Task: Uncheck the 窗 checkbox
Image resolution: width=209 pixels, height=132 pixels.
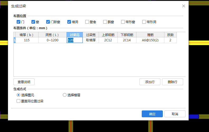Action: pyautogui.click(x=33, y=22)
